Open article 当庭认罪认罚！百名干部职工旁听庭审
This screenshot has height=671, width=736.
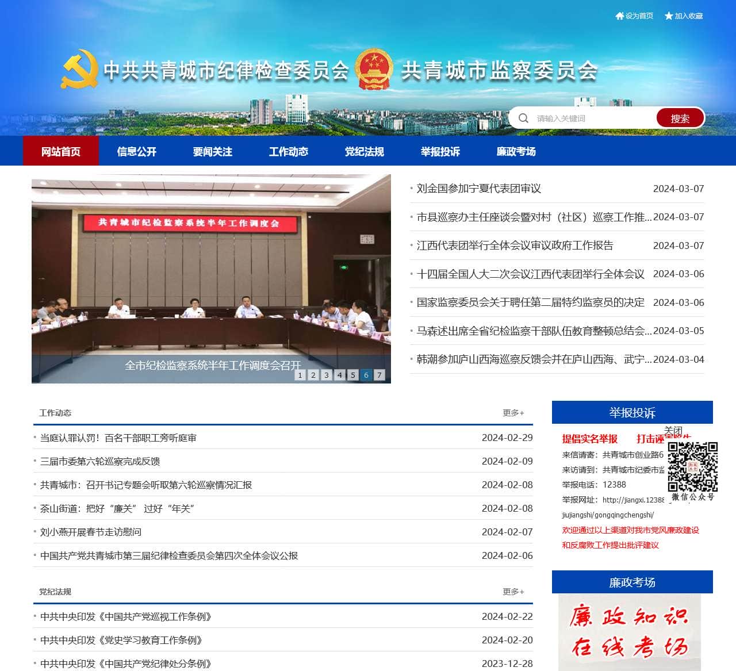pos(118,438)
